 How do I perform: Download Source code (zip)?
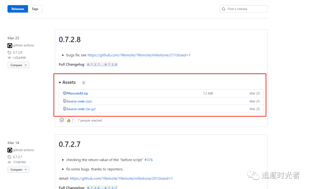click(x=79, y=101)
